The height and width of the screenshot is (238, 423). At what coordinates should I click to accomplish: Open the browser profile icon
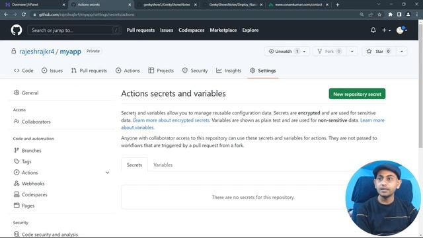click(x=408, y=15)
